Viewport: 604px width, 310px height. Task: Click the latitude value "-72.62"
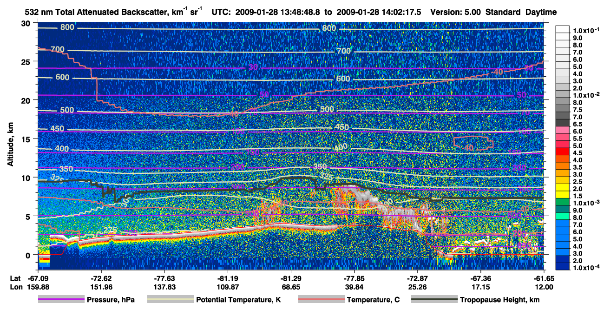pyautogui.click(x=101, y=278)
